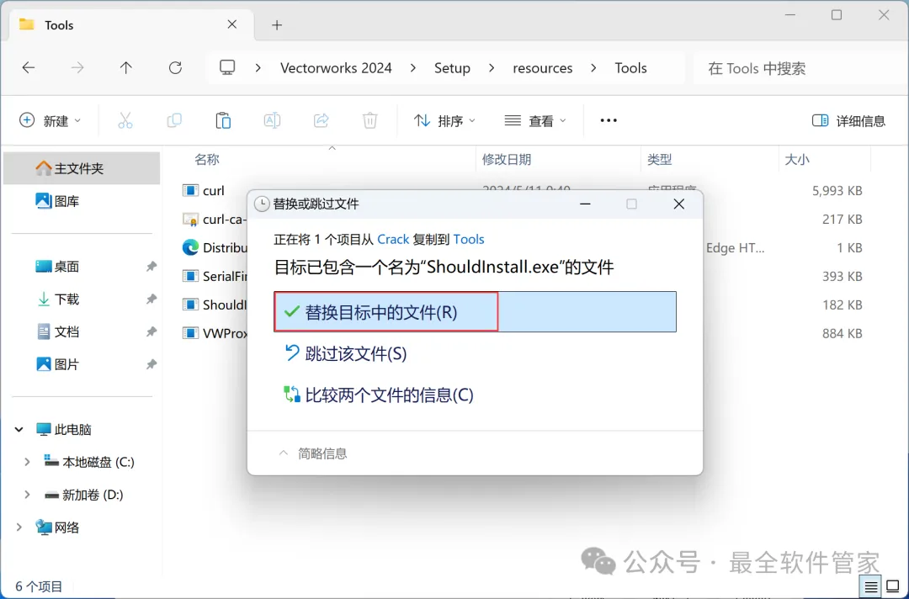Collapse the 此电脑 tree node
The image size is (909, 599).
(x=19, y=429)
